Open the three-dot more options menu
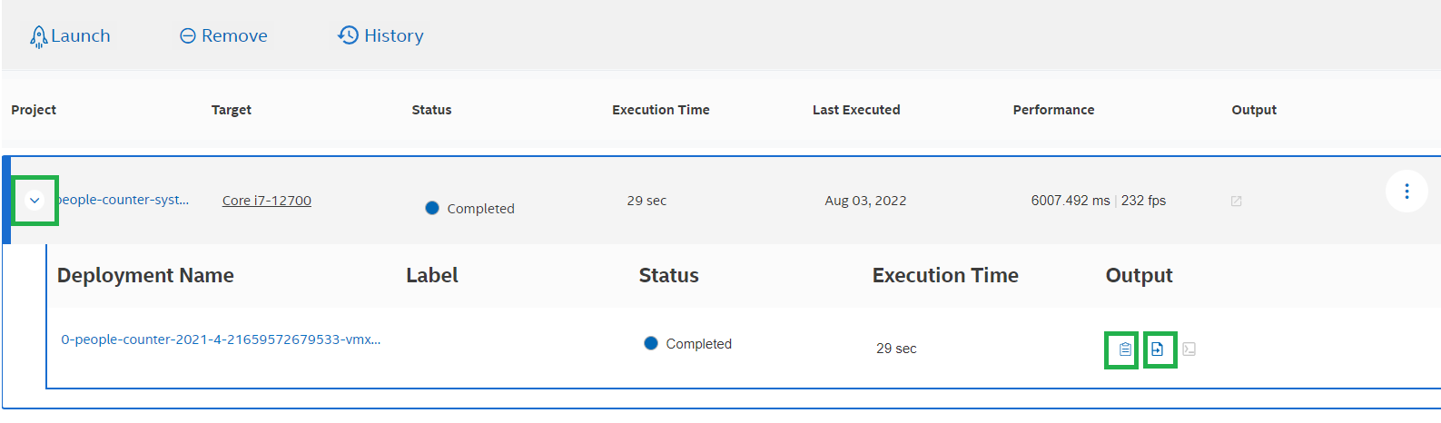This screenshot has width=1441, height=423. 1406,192
